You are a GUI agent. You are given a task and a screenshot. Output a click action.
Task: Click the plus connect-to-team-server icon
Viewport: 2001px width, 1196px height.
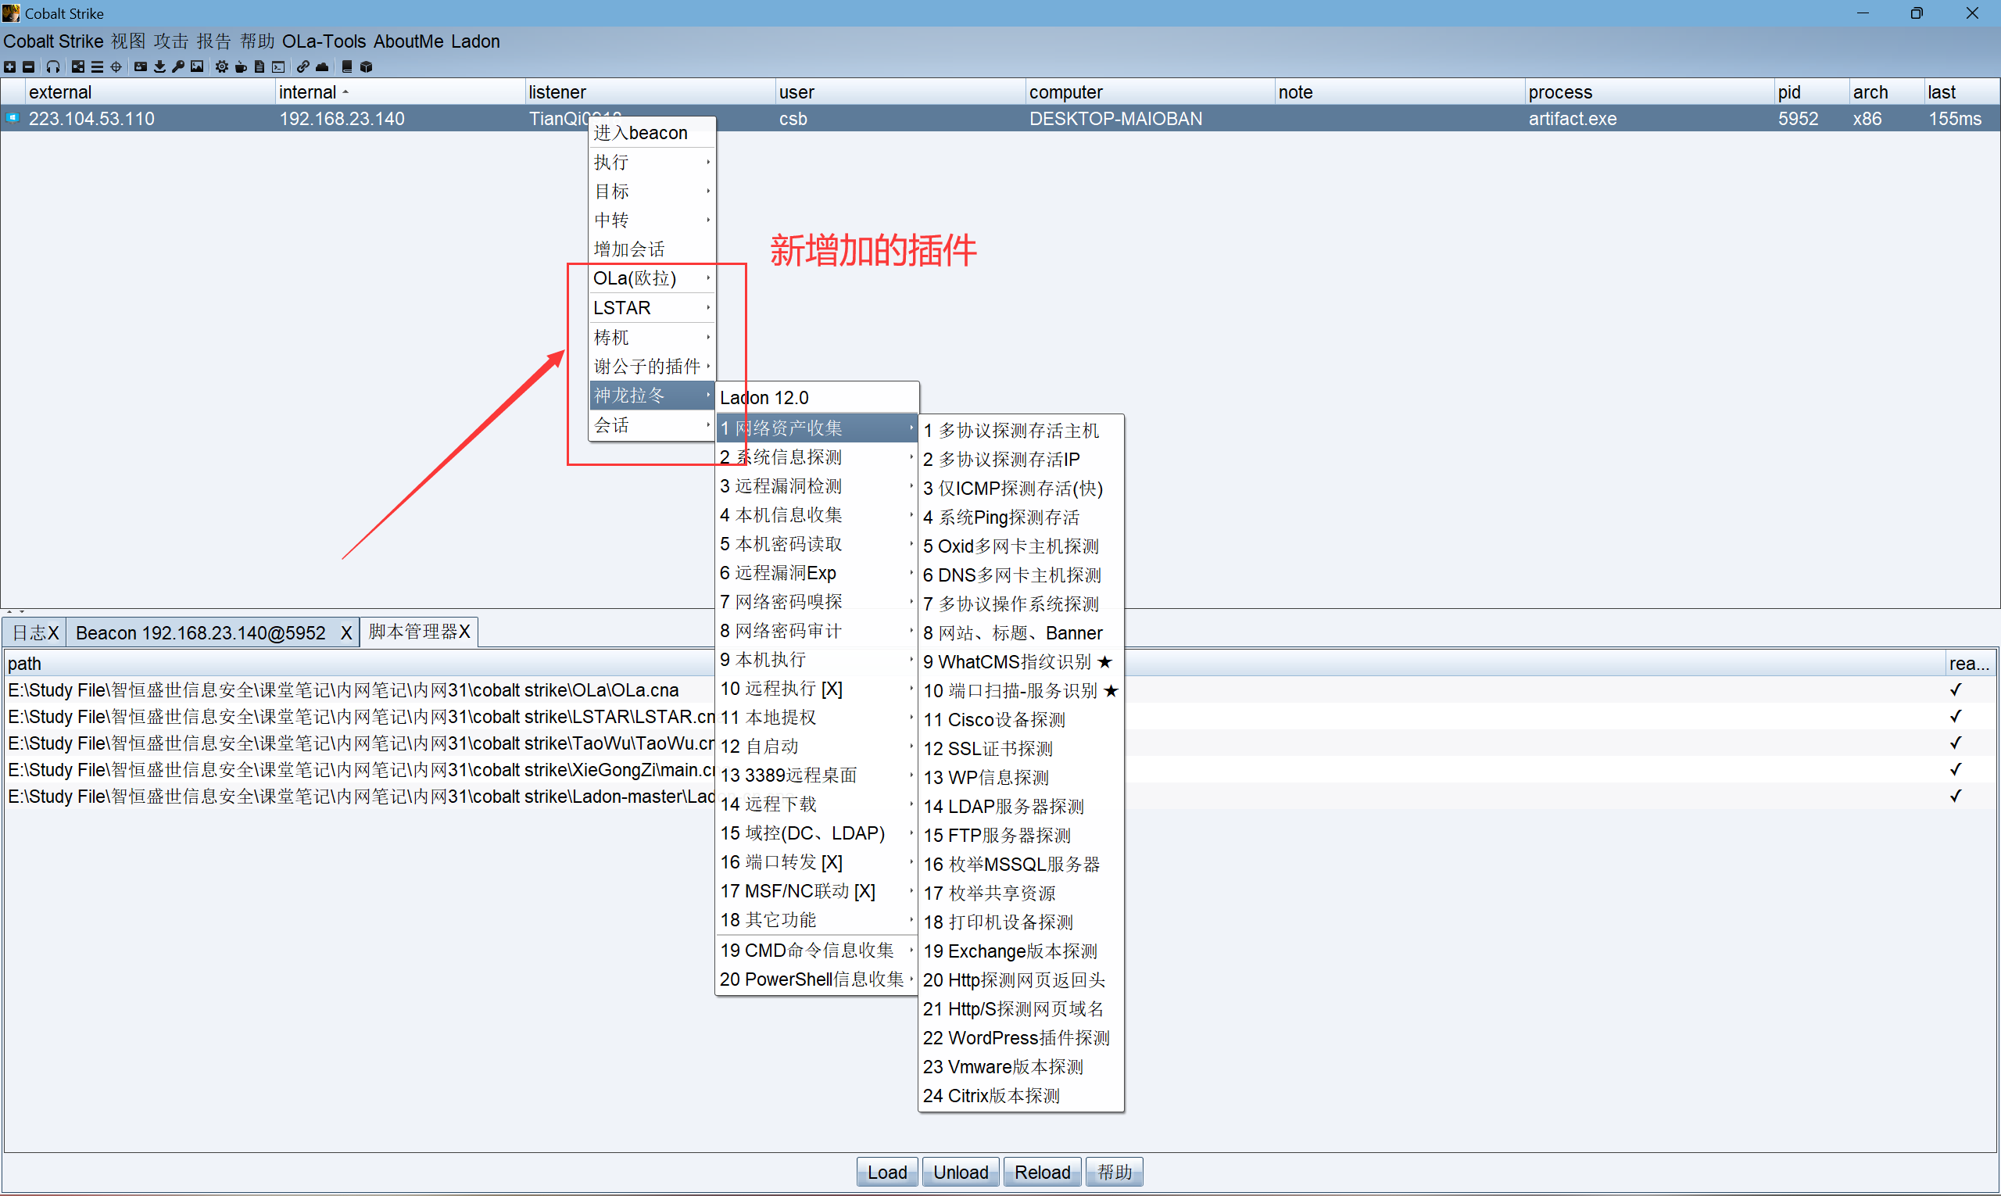[x=9, y=67]
